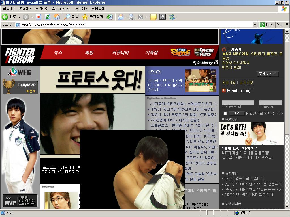Open the 도움말(H) menu
Viewport: 290px width, 217px height.
(99, 9)
